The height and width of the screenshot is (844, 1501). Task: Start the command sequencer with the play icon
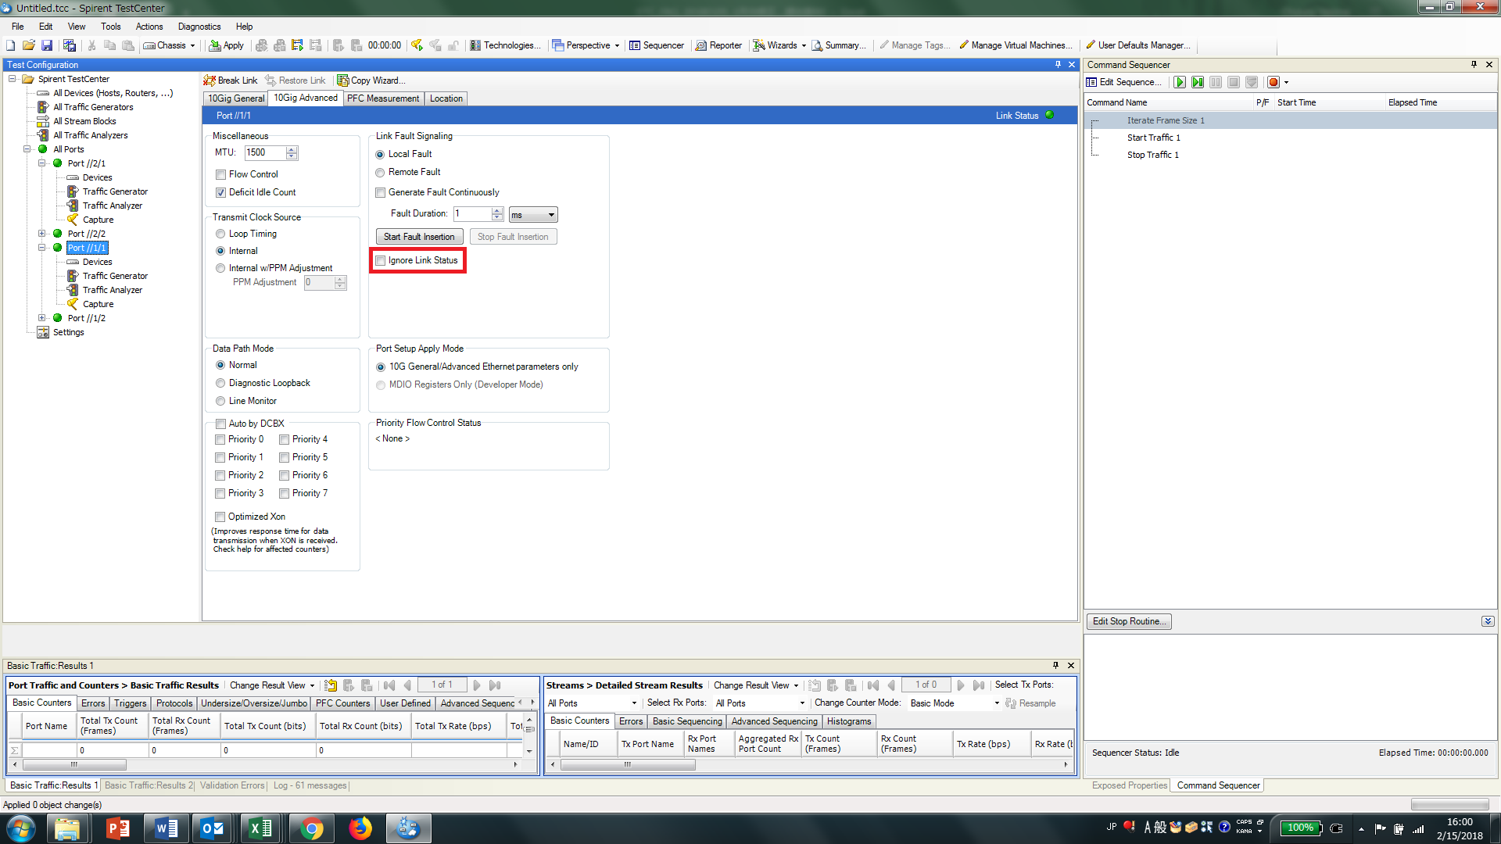point(1180,82)
